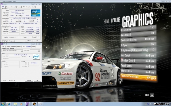Click the 'Sandy Bridge' code name value

[x=15, y=12]
